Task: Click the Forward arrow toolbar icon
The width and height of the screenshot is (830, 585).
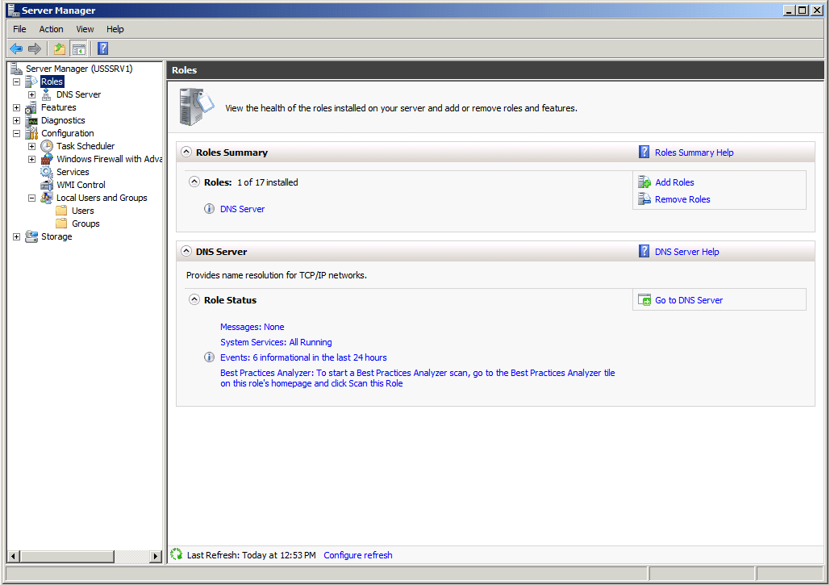Action: tap(35, 49)
